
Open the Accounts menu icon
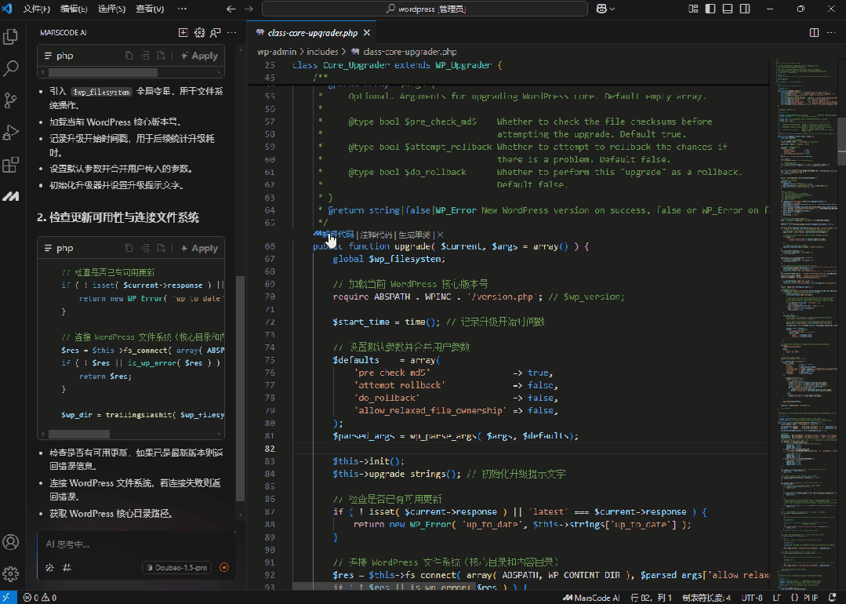pos(11,542)
